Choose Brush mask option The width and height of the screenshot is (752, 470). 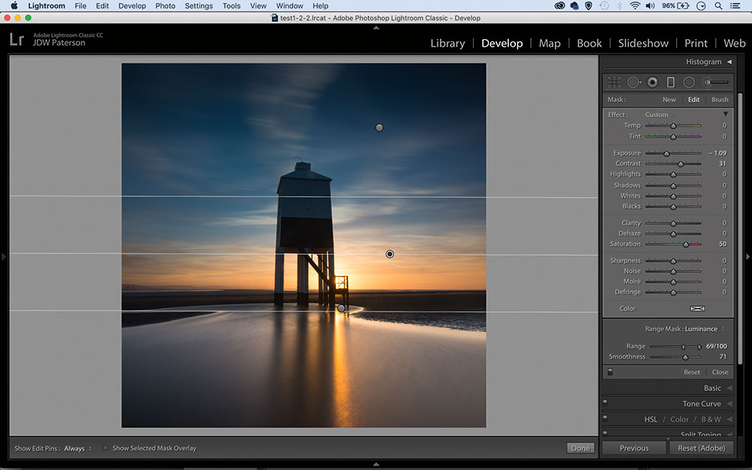click(x=720, y=100)
